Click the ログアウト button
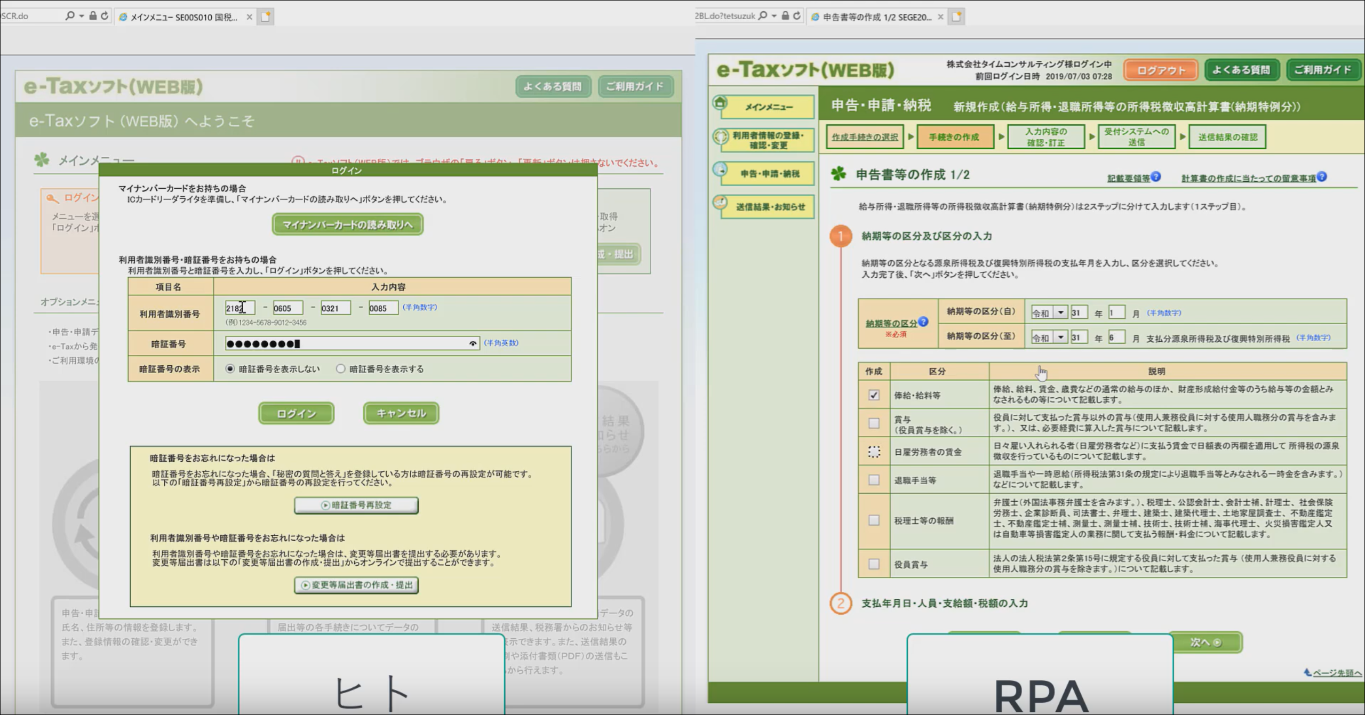The width and height of the screenshot is (1365, 715). click(x=1161, y=70)
